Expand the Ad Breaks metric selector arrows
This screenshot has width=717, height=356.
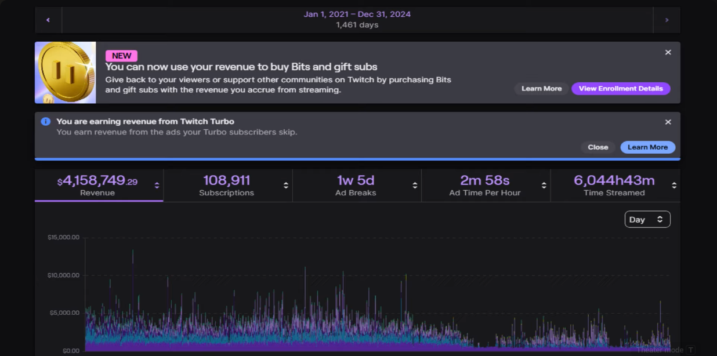[415, 186]
